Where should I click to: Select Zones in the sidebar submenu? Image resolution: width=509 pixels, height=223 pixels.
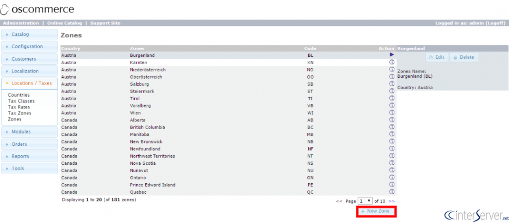pyautogui.click(x=14, y=119)
